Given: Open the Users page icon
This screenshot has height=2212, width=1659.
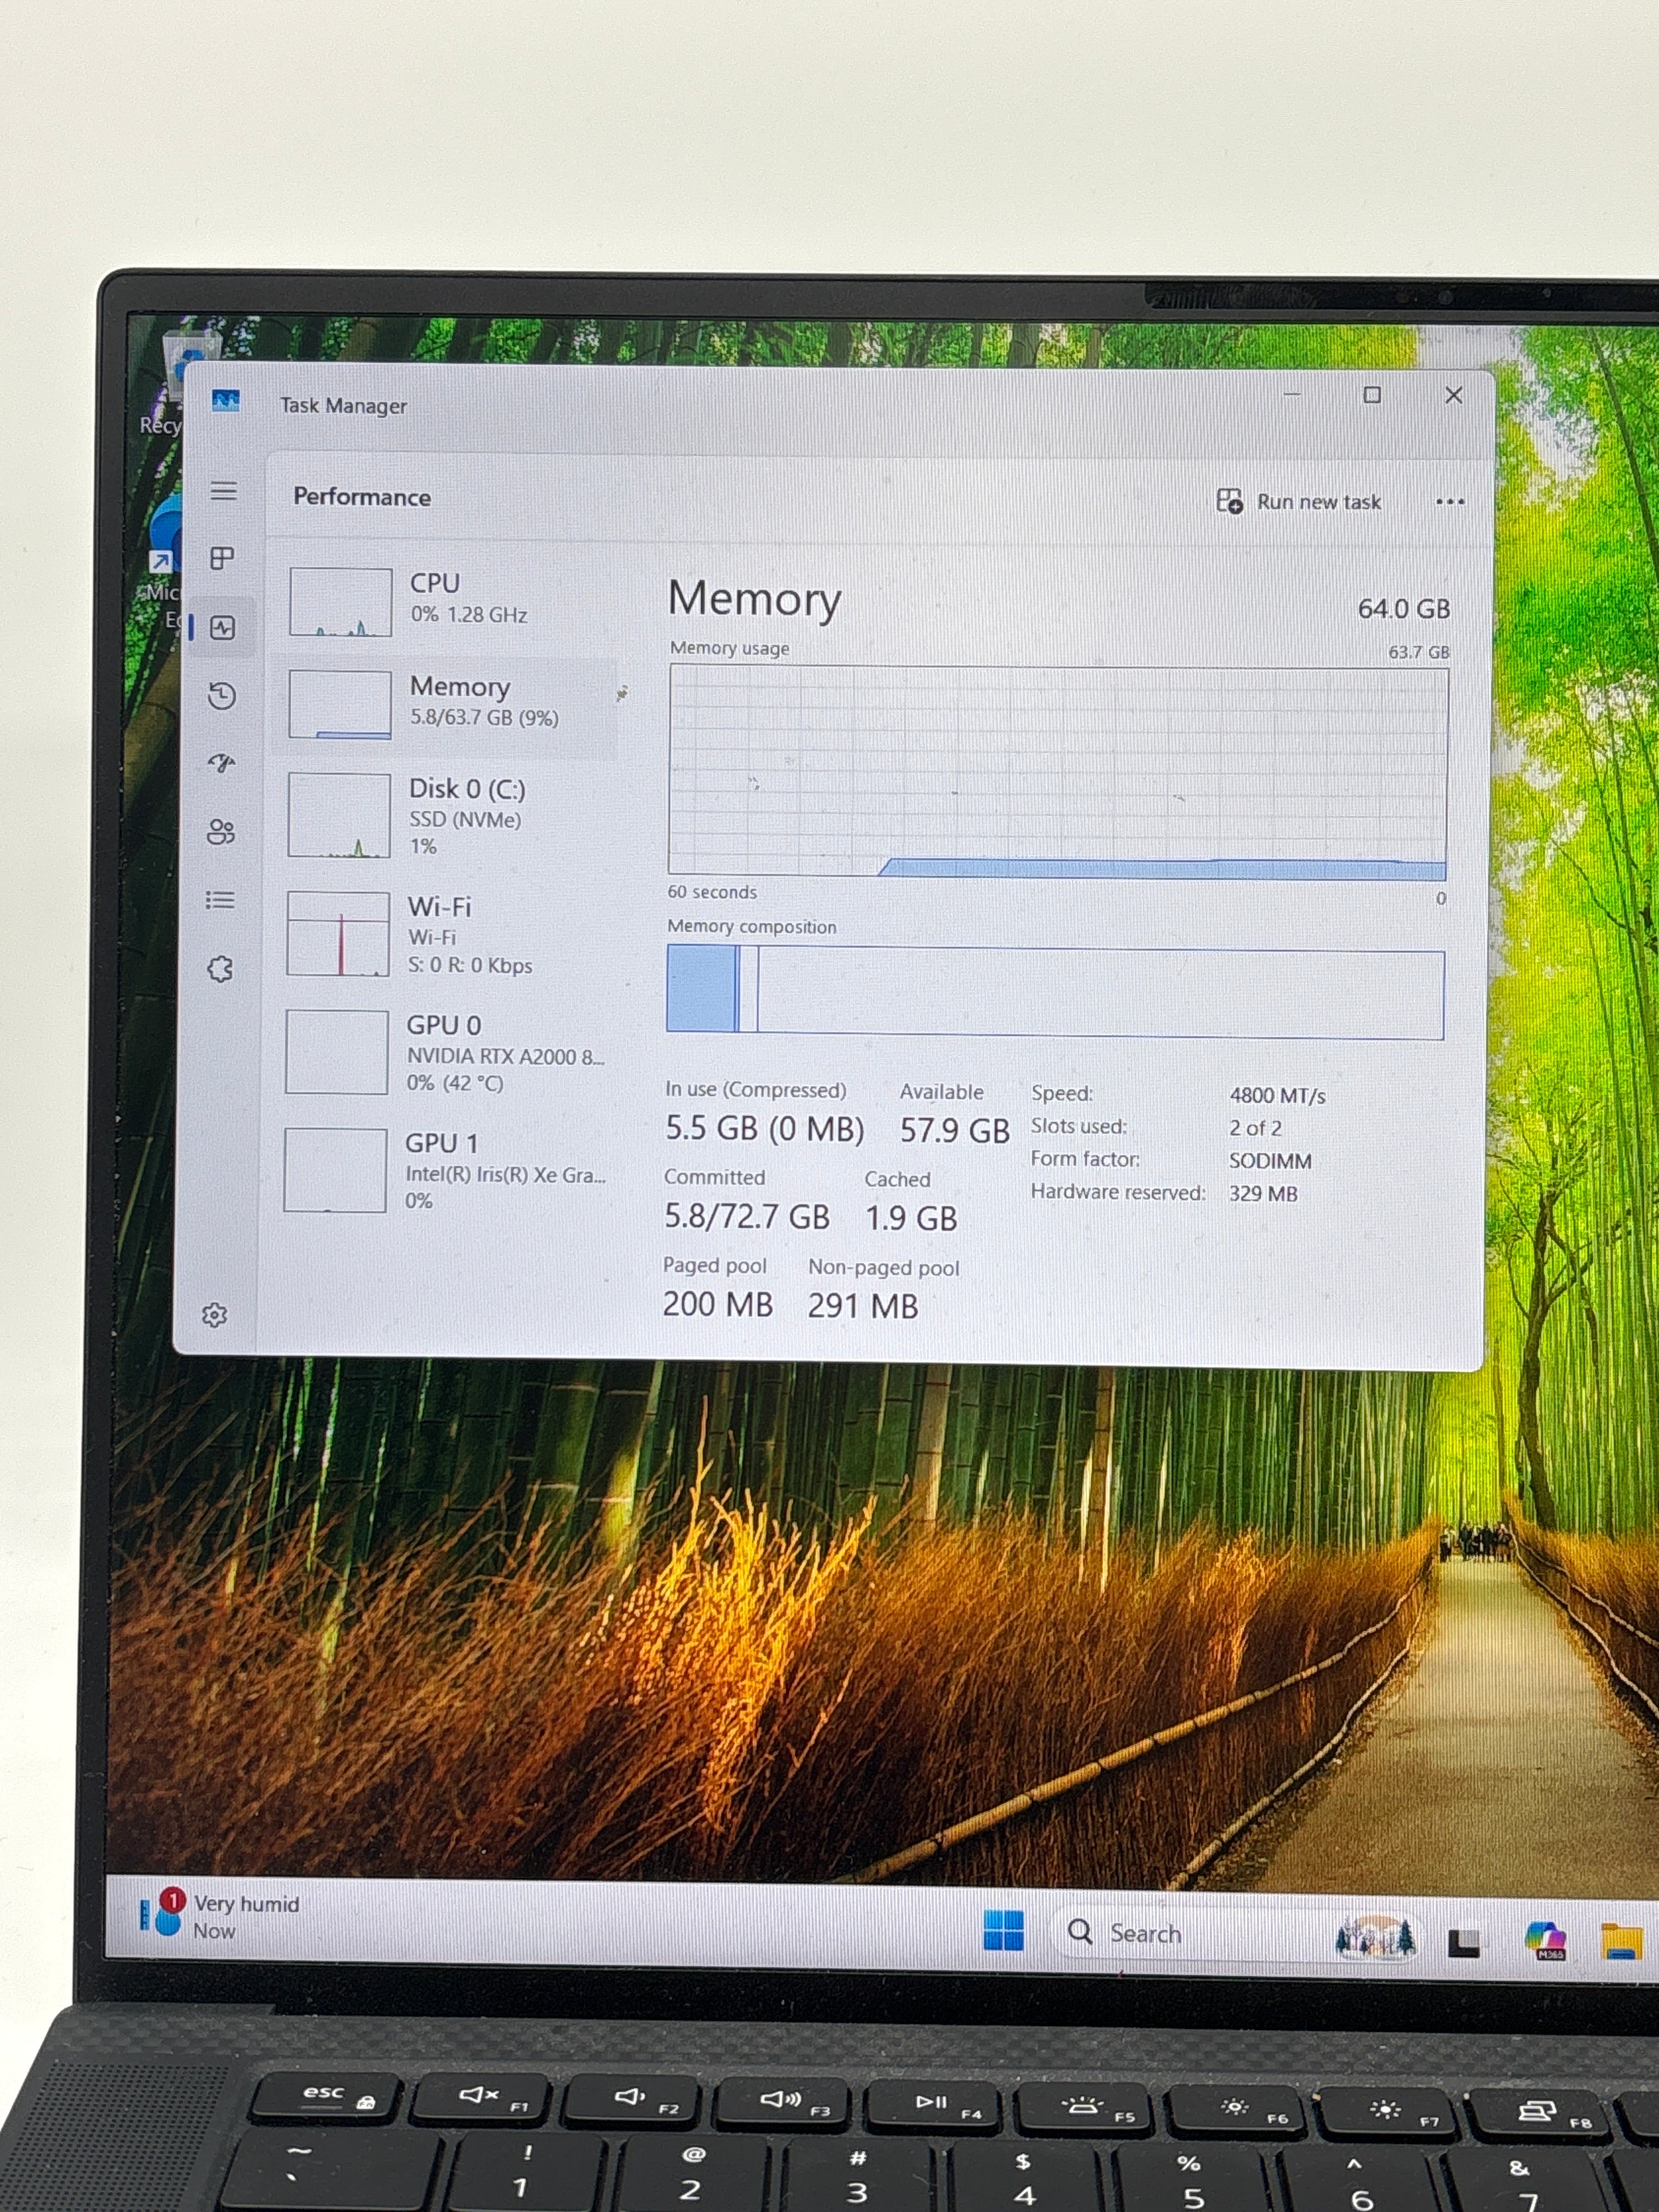Looking at the screenshot, I should click(220, 832).
